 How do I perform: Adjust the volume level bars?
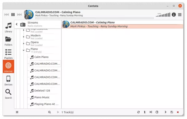[163, 15]
